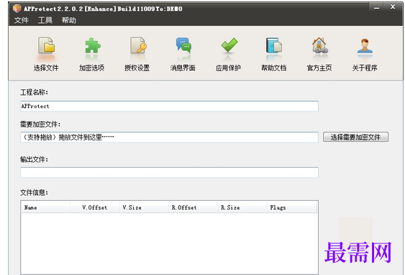The image size is (405, 275).
Task: Click the 输出文件 input field
Action: click(169, 172)
